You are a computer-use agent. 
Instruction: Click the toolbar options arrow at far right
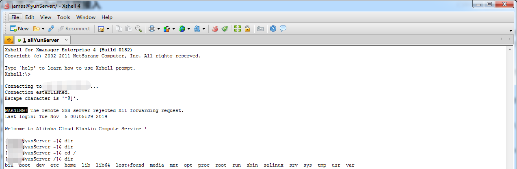[x=511, y=31]
